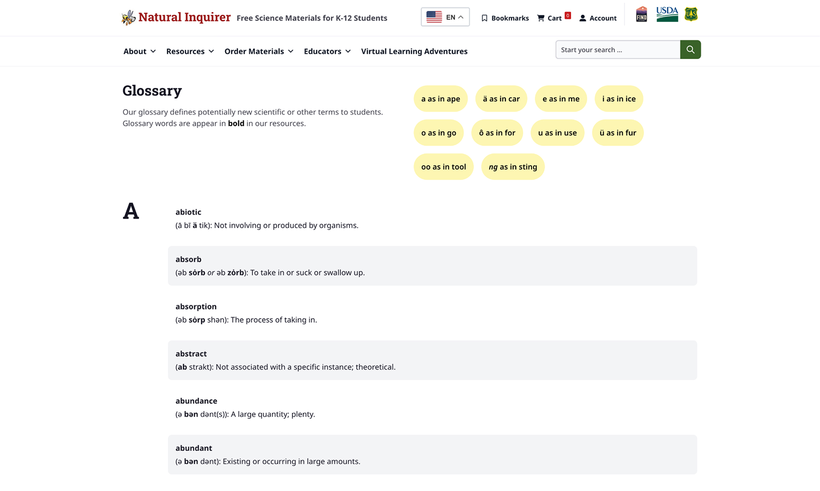Open the Educators menu

(327, 51)
